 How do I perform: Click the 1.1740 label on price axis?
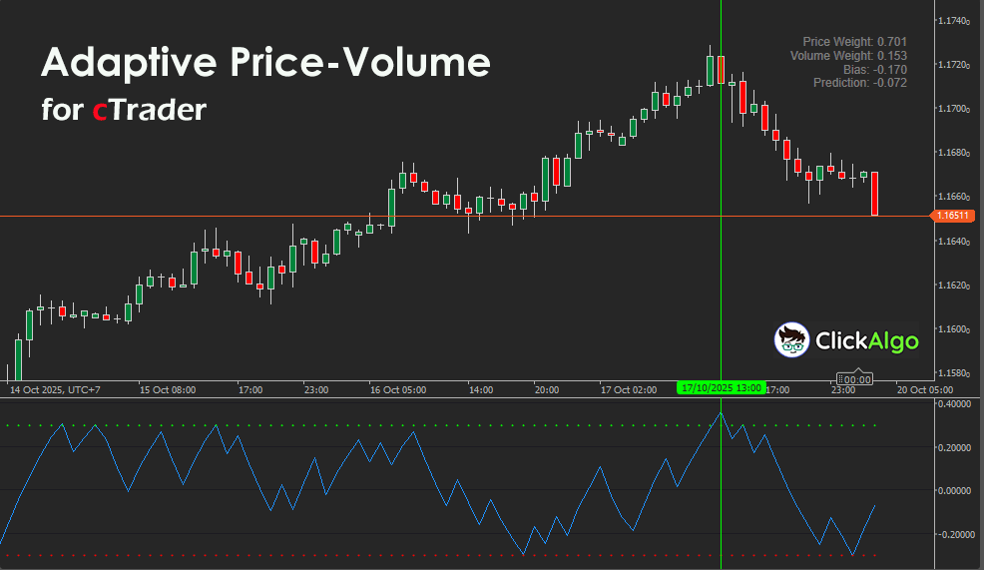[955, 20]
